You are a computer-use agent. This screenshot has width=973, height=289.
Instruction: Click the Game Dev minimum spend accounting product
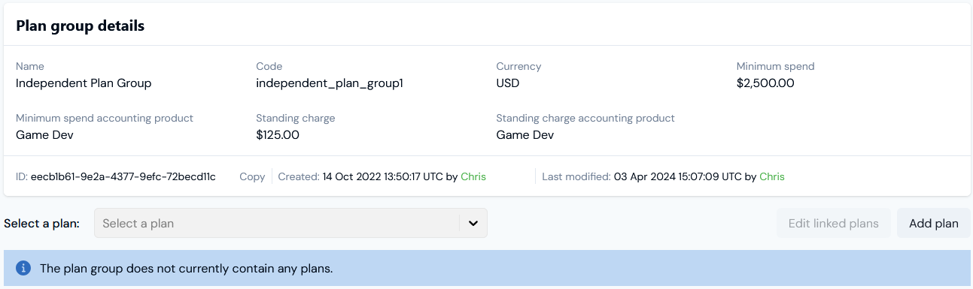(x=44, y=135)
